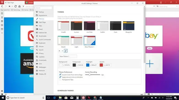The image size is (179, 100).
Task: Add a new theme with plus icon
Action: [59, 51]
